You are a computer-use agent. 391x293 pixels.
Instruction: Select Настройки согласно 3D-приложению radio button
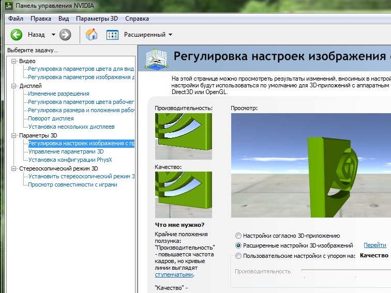point(238,236)
